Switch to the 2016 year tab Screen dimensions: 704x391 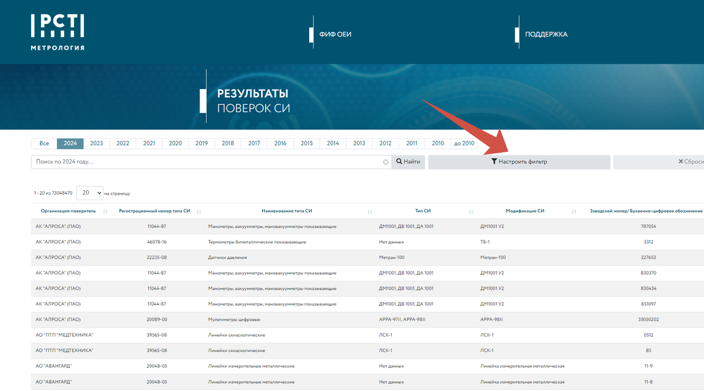click(x=280, y=144)
